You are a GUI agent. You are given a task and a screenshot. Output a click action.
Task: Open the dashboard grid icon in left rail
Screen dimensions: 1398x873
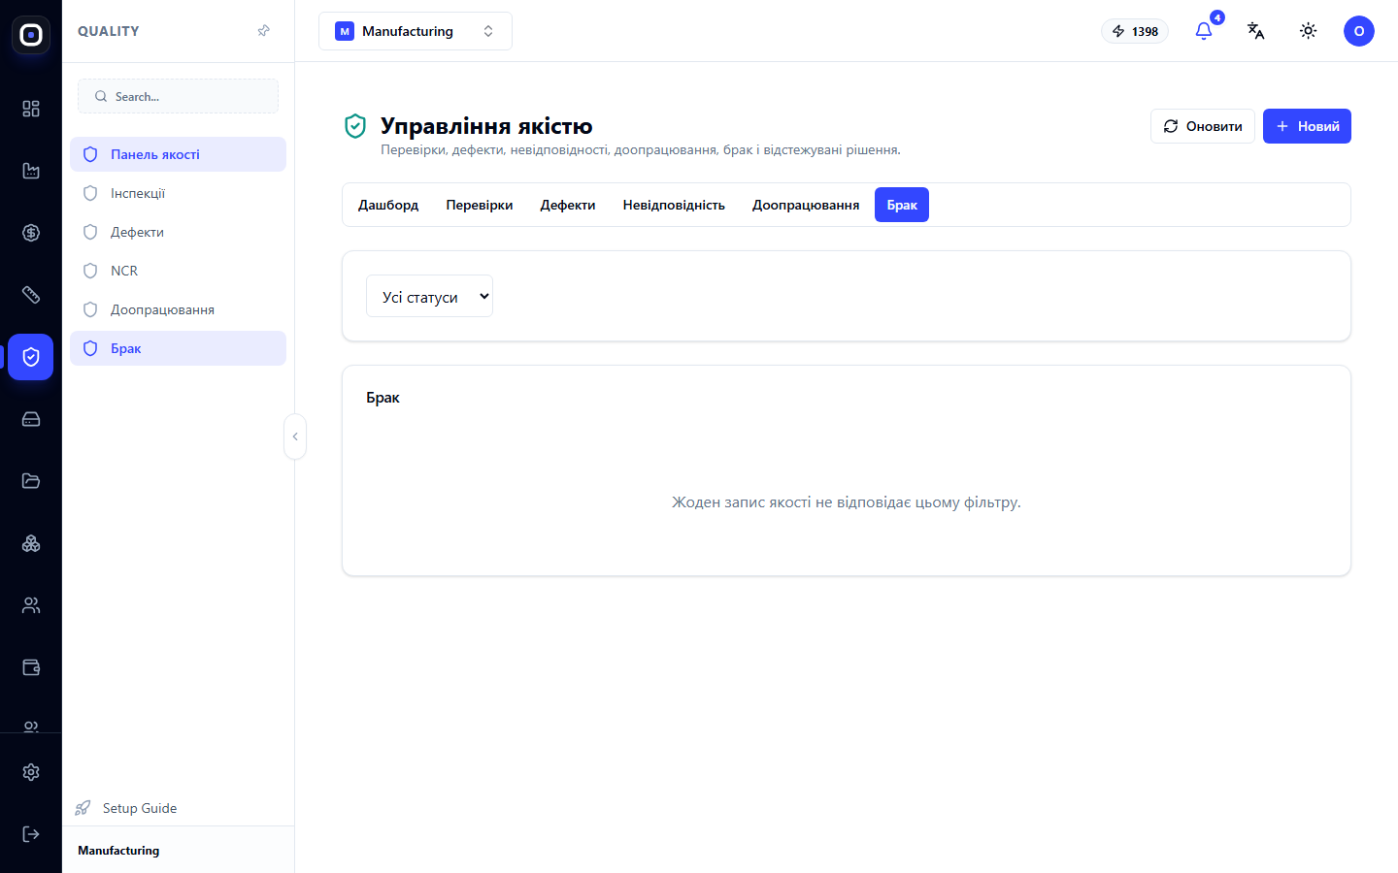[x=31, y=109]
